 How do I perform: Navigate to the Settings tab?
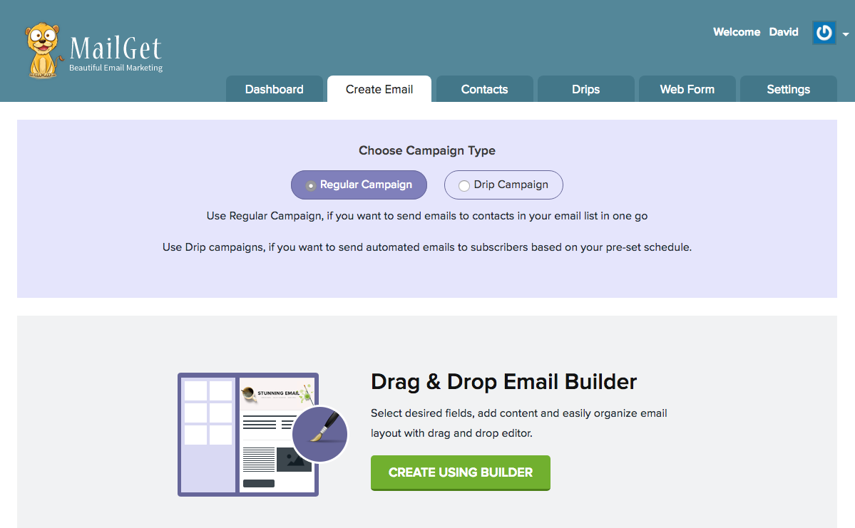pos(788,89)
